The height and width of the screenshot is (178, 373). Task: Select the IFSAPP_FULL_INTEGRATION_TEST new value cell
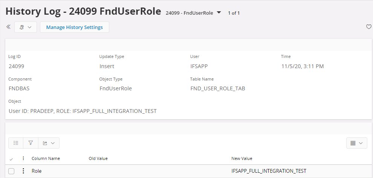[x=269, y=171]
